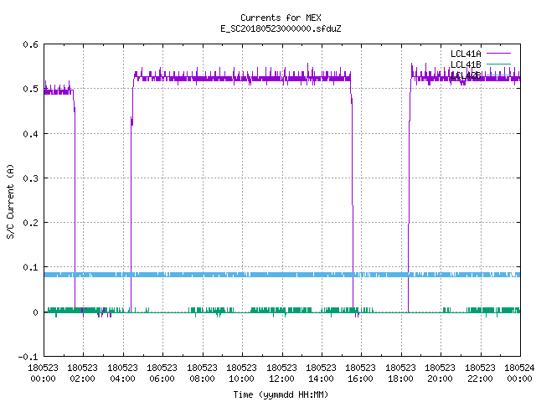The height and width of the screenshot is (402, 536).
Task: Click the y-axis tick value 0.1
Action: click(30, 267)
